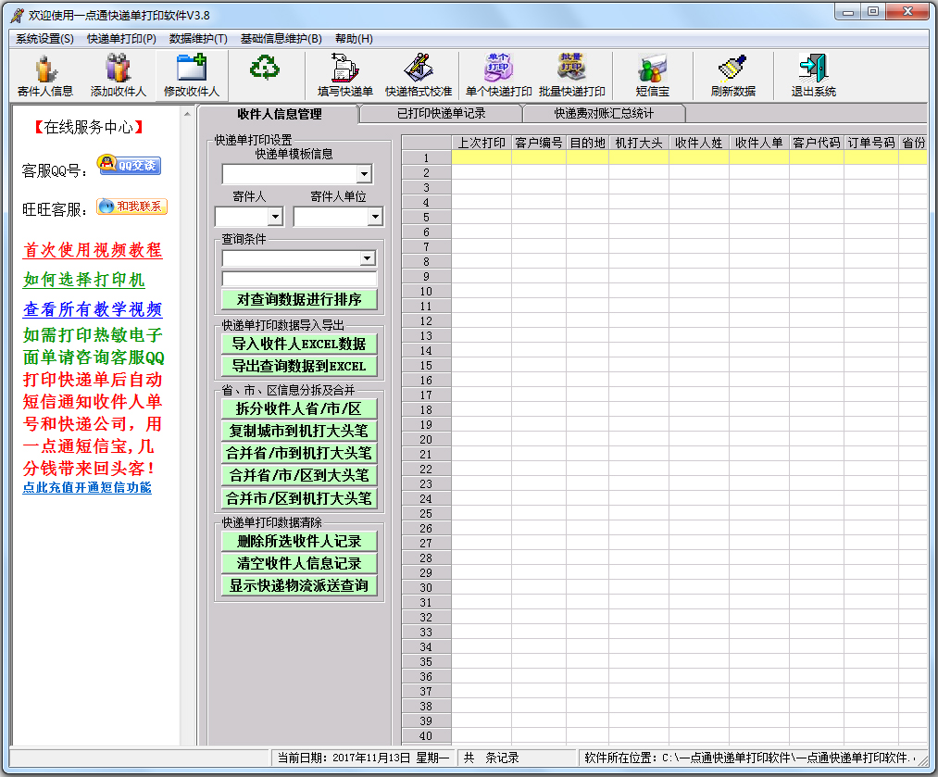This screenshot has height=777, width=938.
Task: Open 帮助(H) menu
Action: coord(354,39)
